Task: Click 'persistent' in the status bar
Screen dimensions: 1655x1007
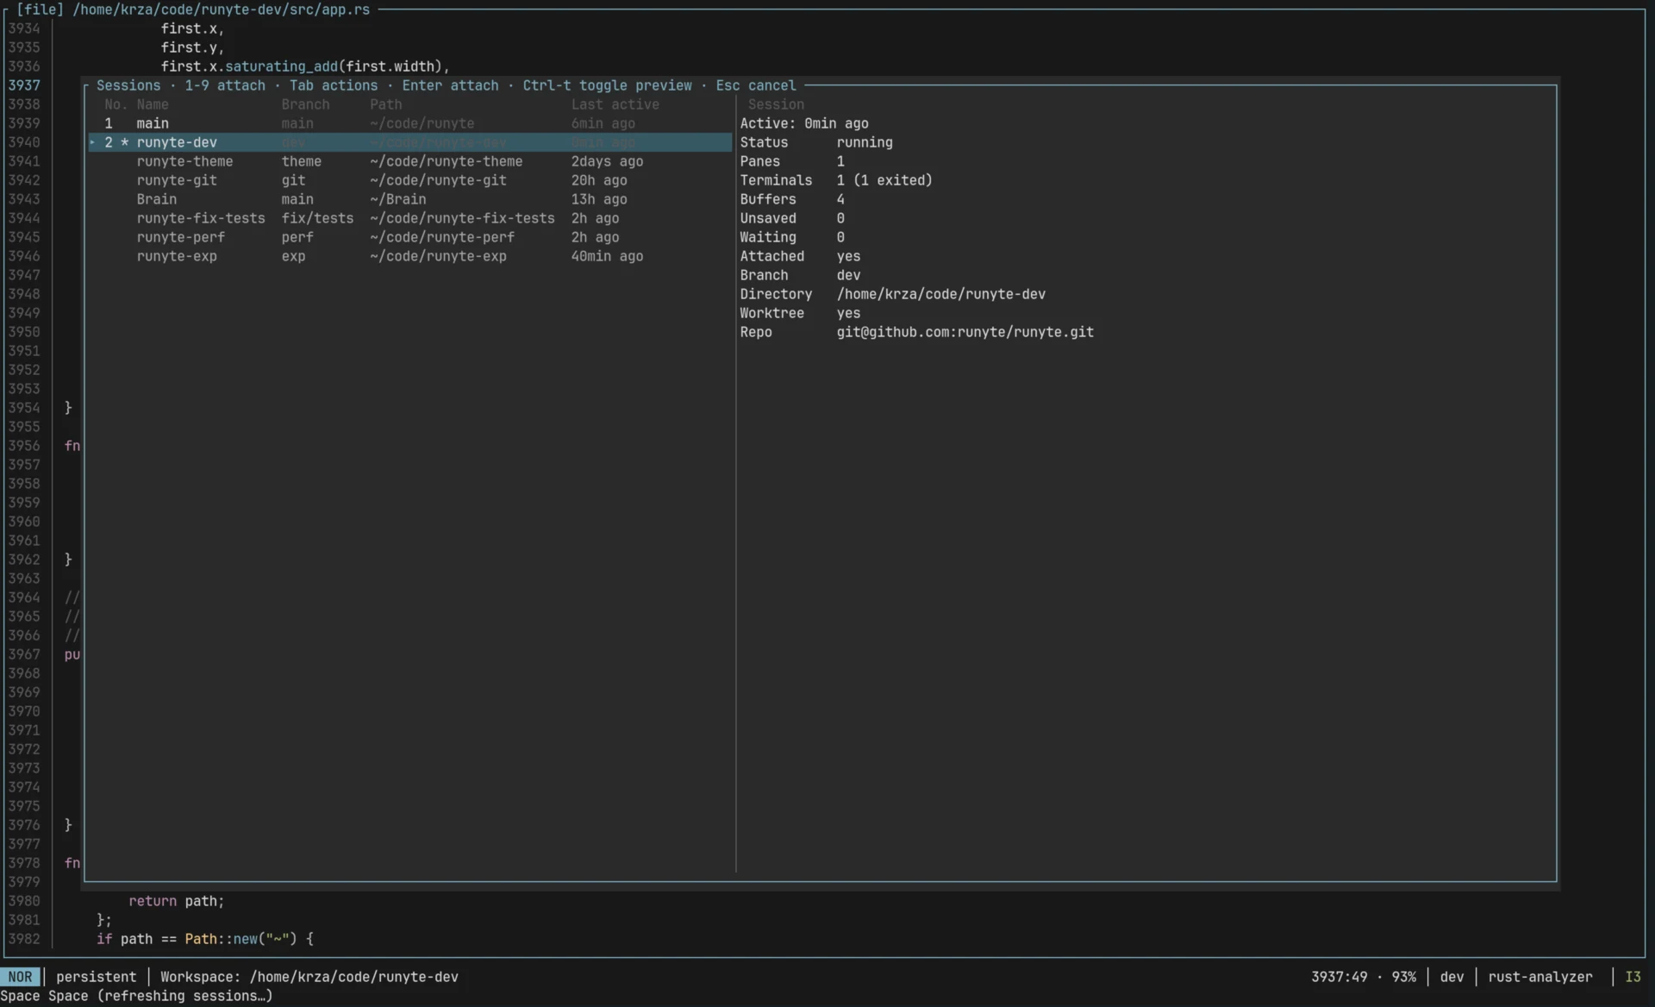Action: tap(97, 977)
